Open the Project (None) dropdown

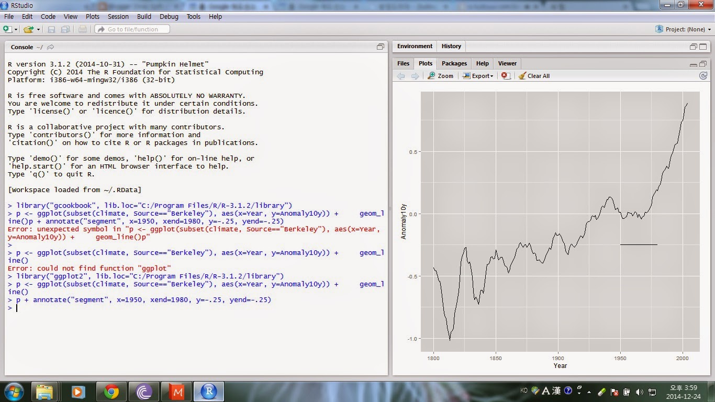tap(683, 29)
